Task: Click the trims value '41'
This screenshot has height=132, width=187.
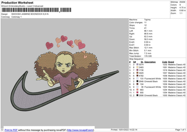Action: [x=145, y=28]
